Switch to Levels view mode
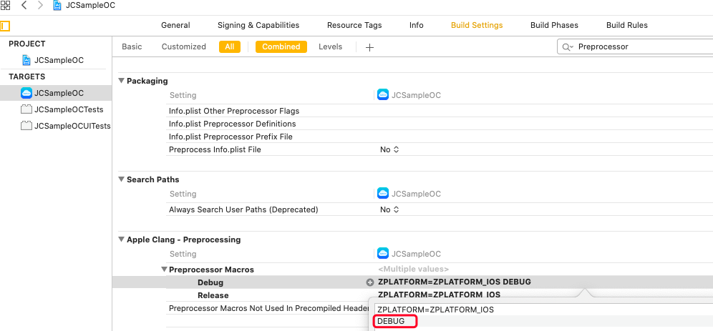The height and width of the screenshot is (331, 713). (331, 46)
